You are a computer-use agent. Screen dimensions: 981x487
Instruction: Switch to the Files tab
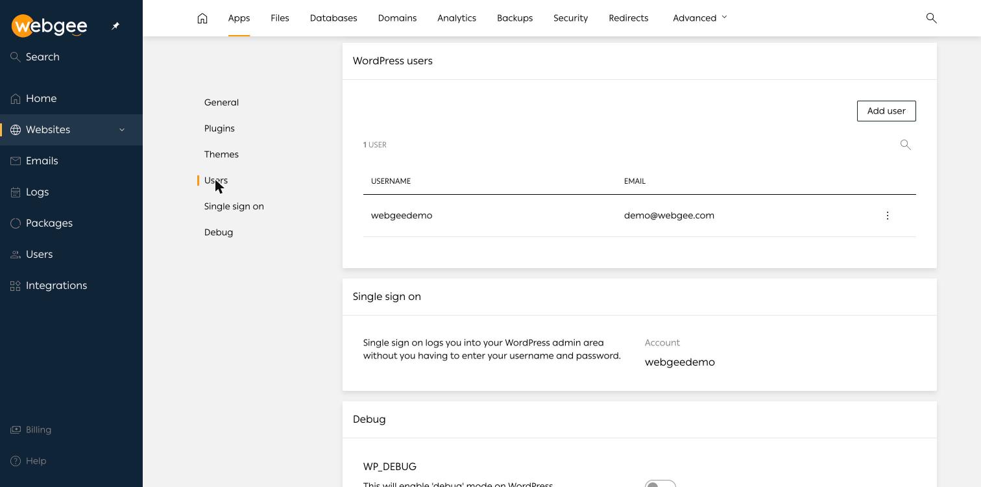[280, 18]
